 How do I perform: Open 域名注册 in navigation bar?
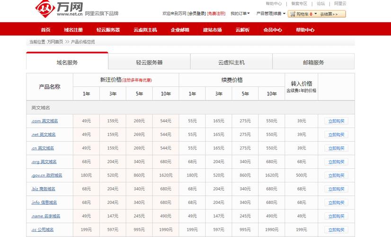pyautogui.click(x=73, y=30)
